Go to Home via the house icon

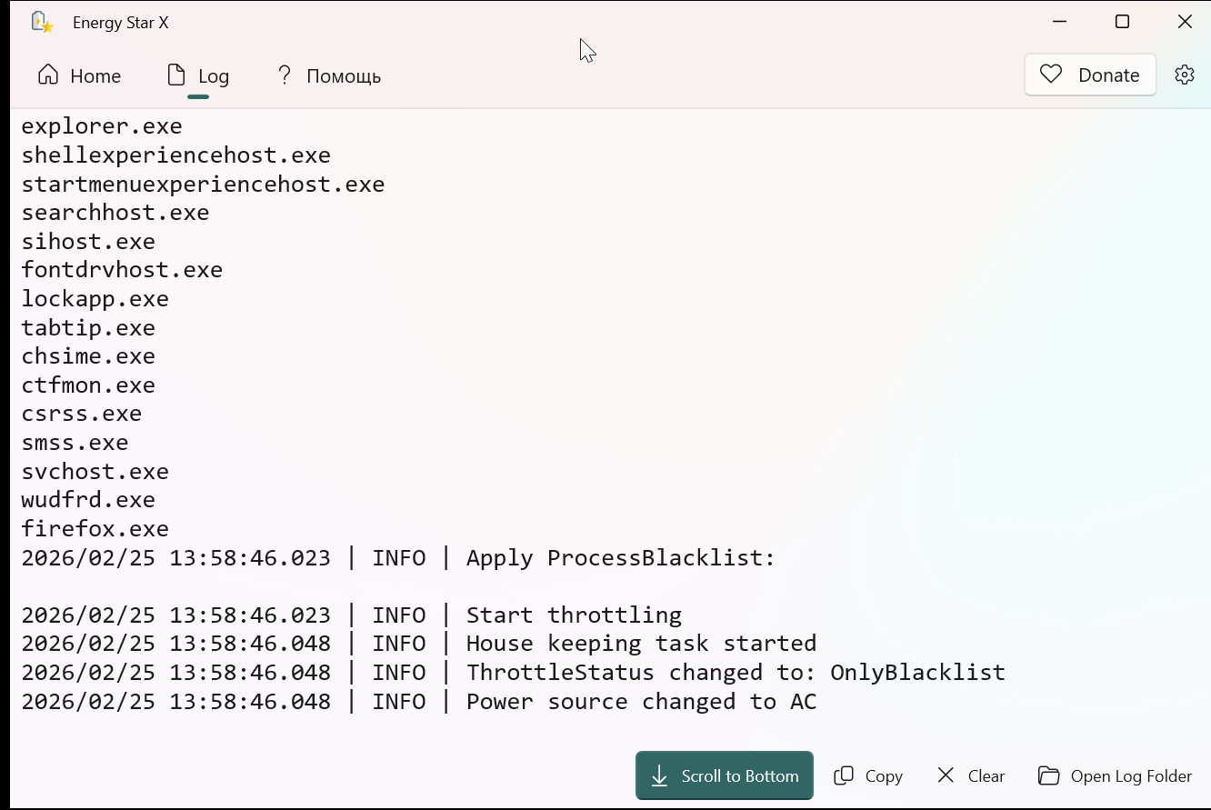48,75
